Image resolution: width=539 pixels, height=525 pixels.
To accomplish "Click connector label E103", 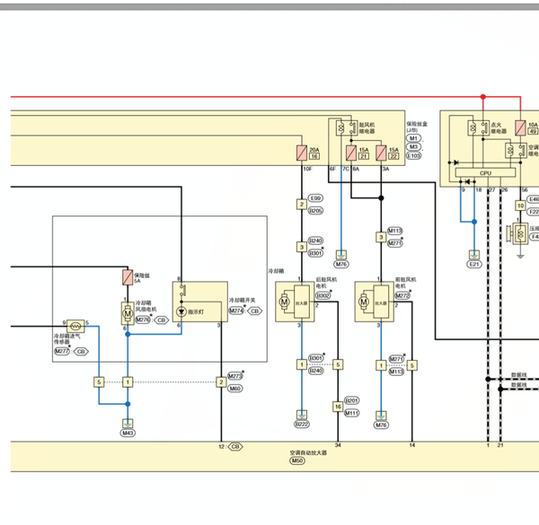I will click(413, 155).
